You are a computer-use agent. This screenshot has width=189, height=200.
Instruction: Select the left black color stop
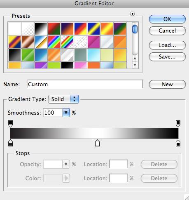(x=11, y=143)
